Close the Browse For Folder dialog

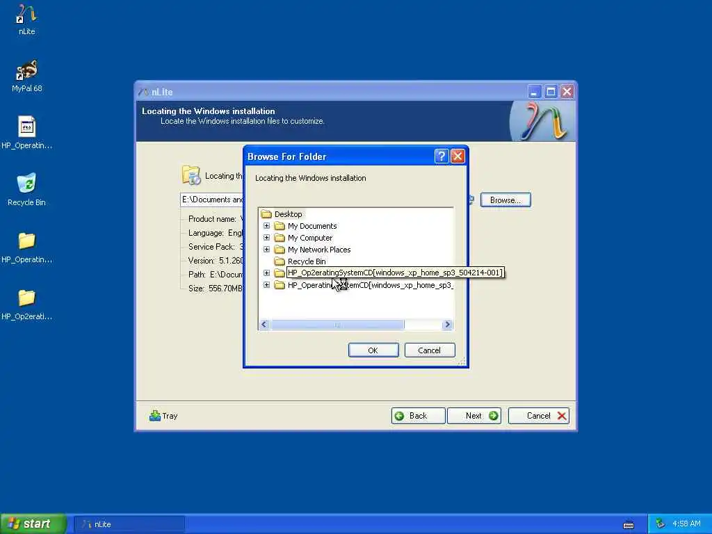(x=458, y=156)
